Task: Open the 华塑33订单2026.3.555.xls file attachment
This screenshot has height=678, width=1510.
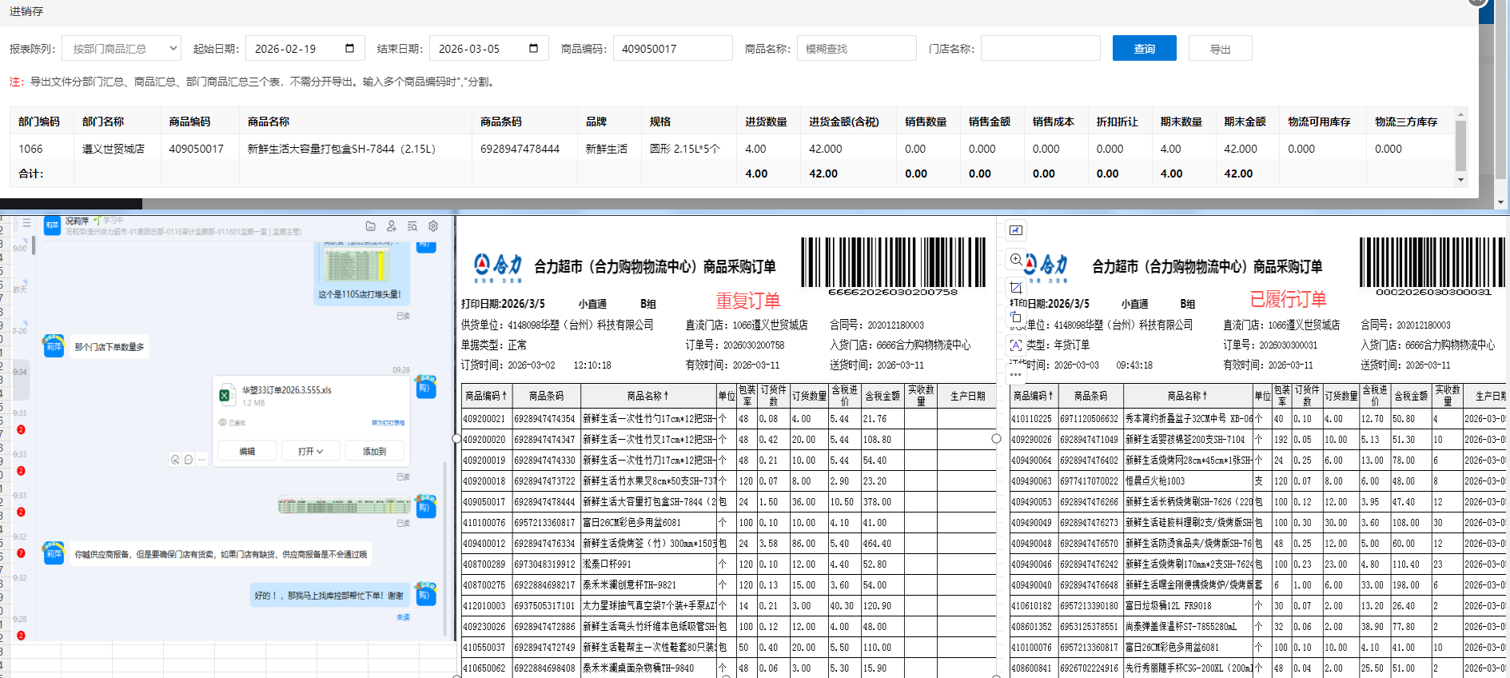Action: pos(286,391)
